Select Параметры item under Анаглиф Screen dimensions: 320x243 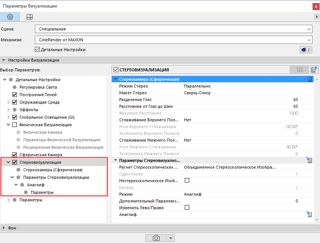(x=42, y=192)
